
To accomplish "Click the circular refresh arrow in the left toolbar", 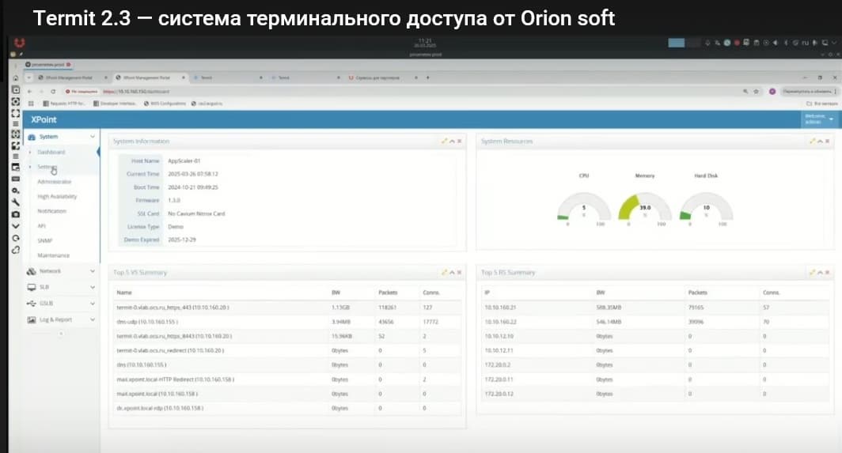I will pyautogui.click(x=16, y=238).
